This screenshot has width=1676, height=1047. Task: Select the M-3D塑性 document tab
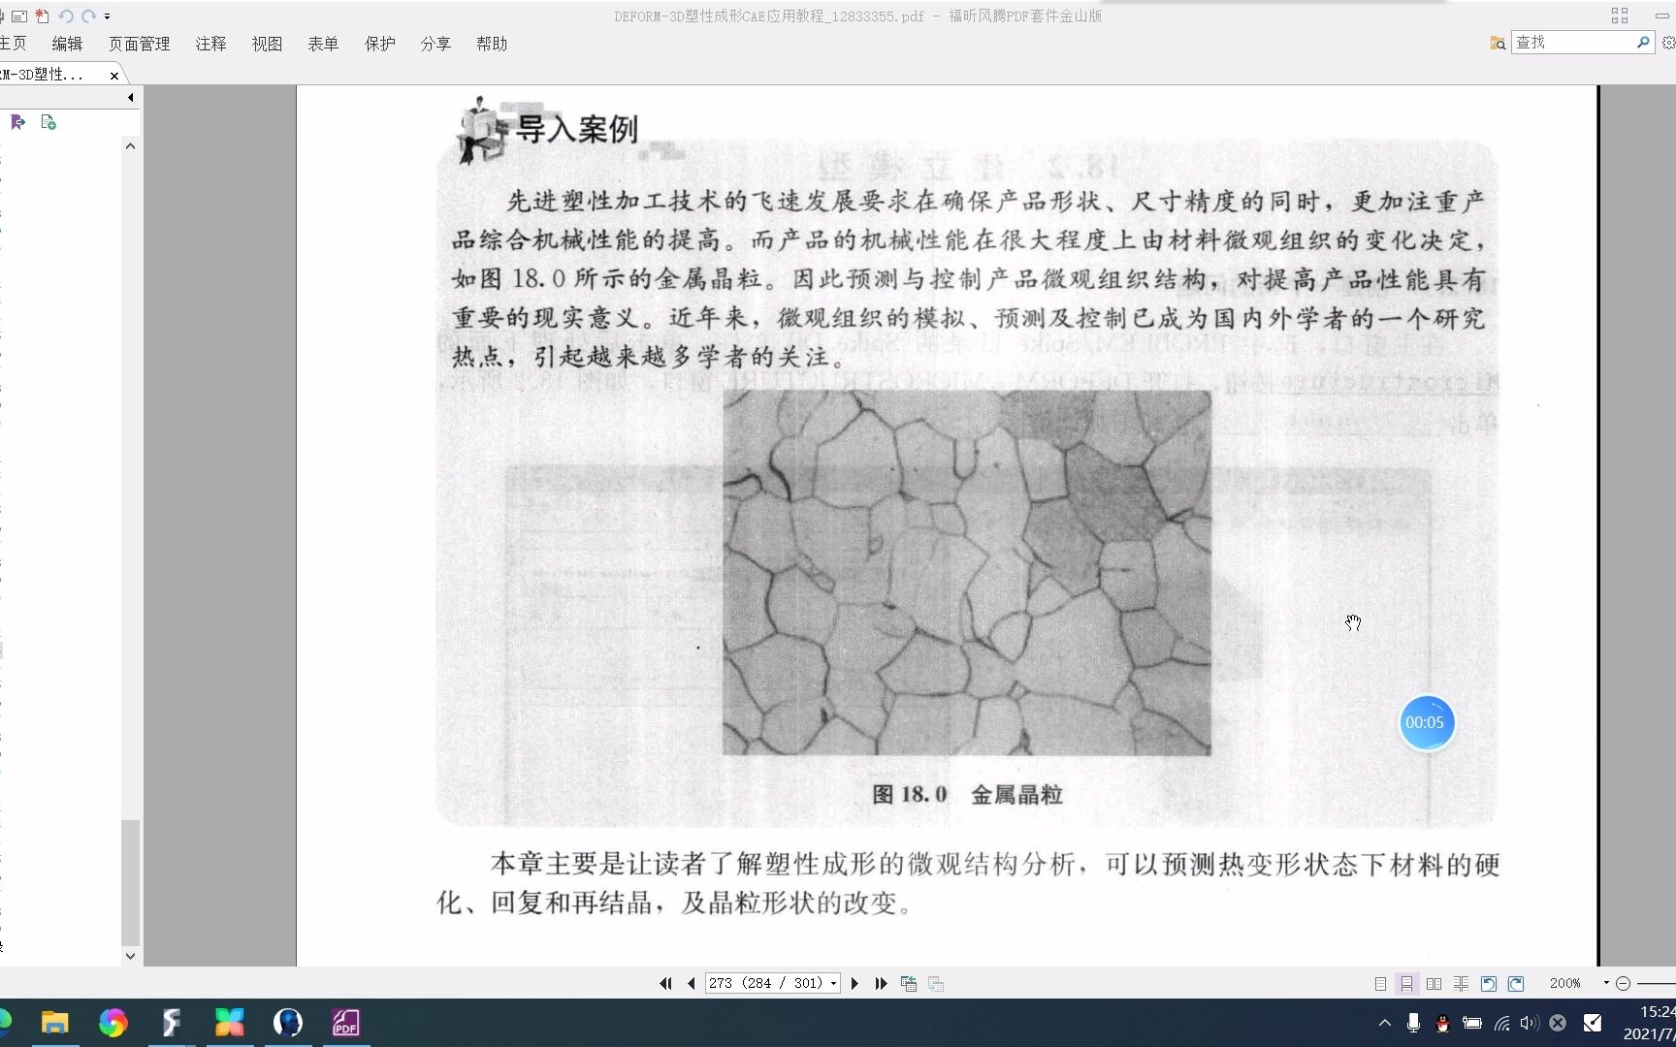tap(44, 75)
